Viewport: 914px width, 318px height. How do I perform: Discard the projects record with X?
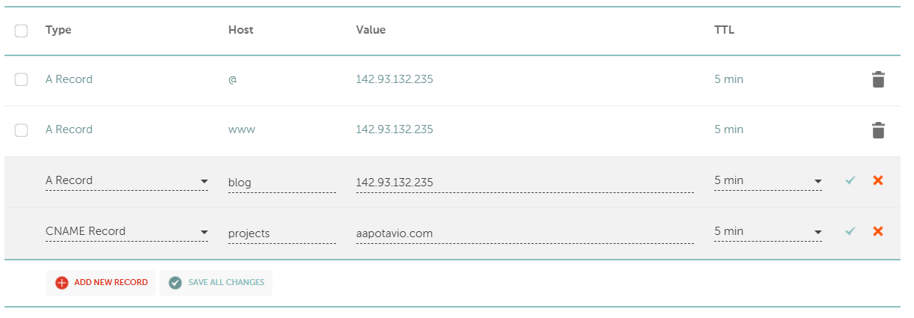pos(878,231)
